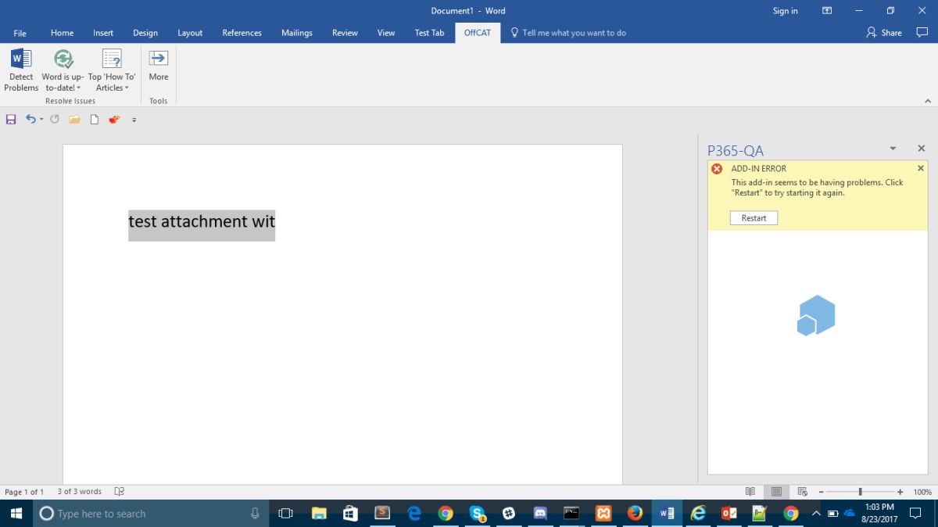This screenshot has height=527, width=938.
Task: Click Page 1 of 1 in status bar
Action: coord(24,492)
